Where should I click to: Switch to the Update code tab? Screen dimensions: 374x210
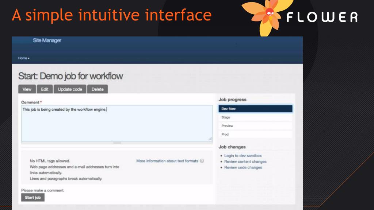(x=70, y=89)
